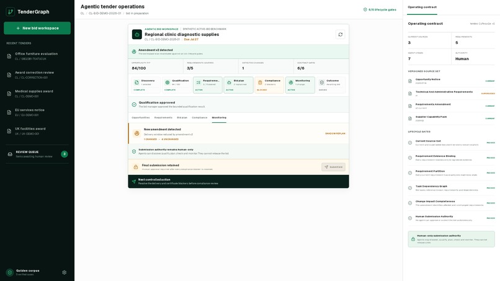This screenshot has width=500, height=281.
Task: Click the Human Submission Authority gate row
Action: (451, 218)
